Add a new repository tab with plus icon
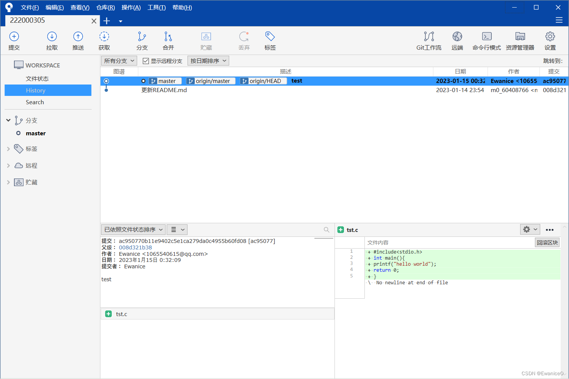Image resolution: width=569 pixels, height=379 pixels. click(107, 21)
